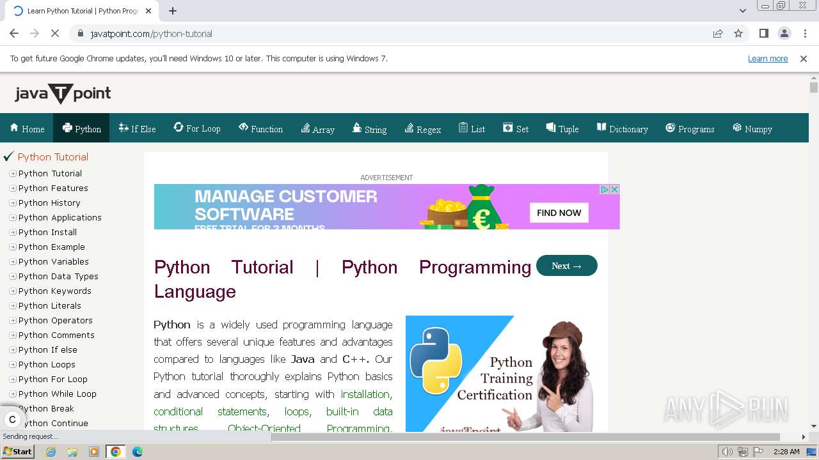Image resolution: width=819 pixels, height=460 pixels.
Task: Close the advertisement with X icon
Action: coord(614,190)
